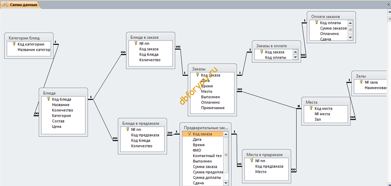Click scroll up arrow in Заказы в оплате list
The height and width of the screenshot is (186, 391).
295,52
